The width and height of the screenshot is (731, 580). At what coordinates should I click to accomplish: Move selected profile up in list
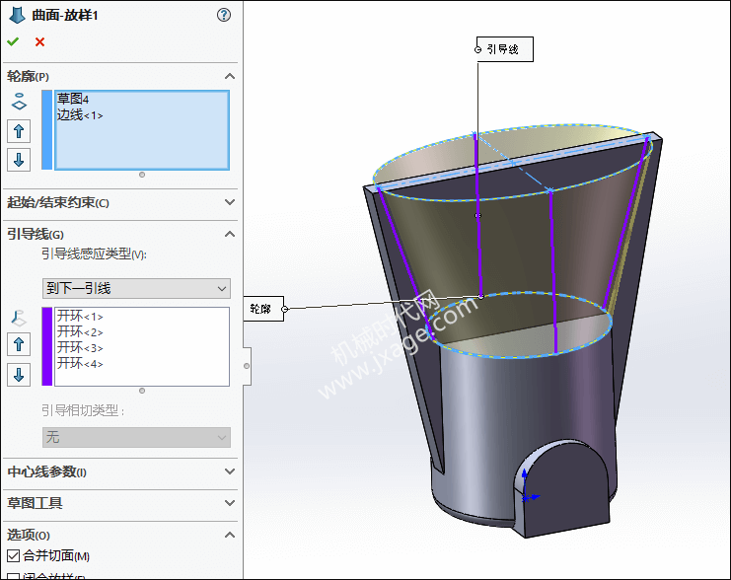coord(19,131)
